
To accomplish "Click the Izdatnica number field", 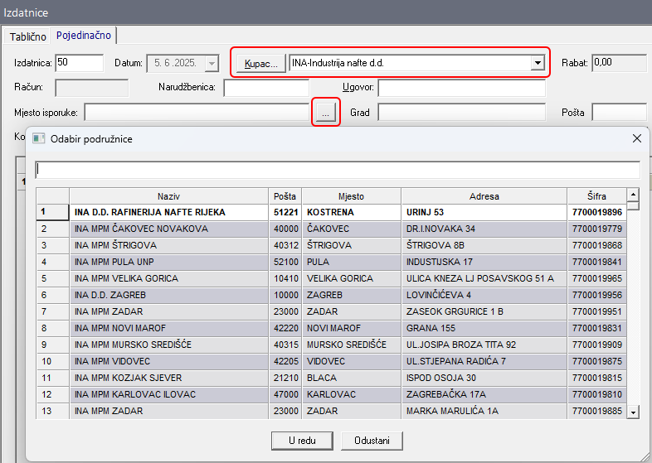I will pyautogui.click(x=80, y=63).
